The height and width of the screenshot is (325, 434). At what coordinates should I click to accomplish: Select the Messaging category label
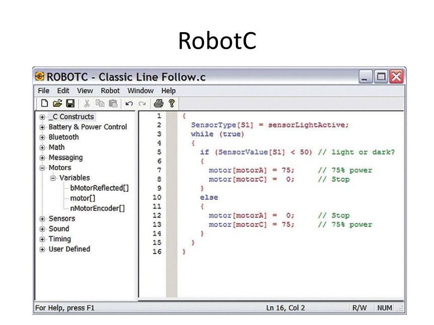pos(66,157)
